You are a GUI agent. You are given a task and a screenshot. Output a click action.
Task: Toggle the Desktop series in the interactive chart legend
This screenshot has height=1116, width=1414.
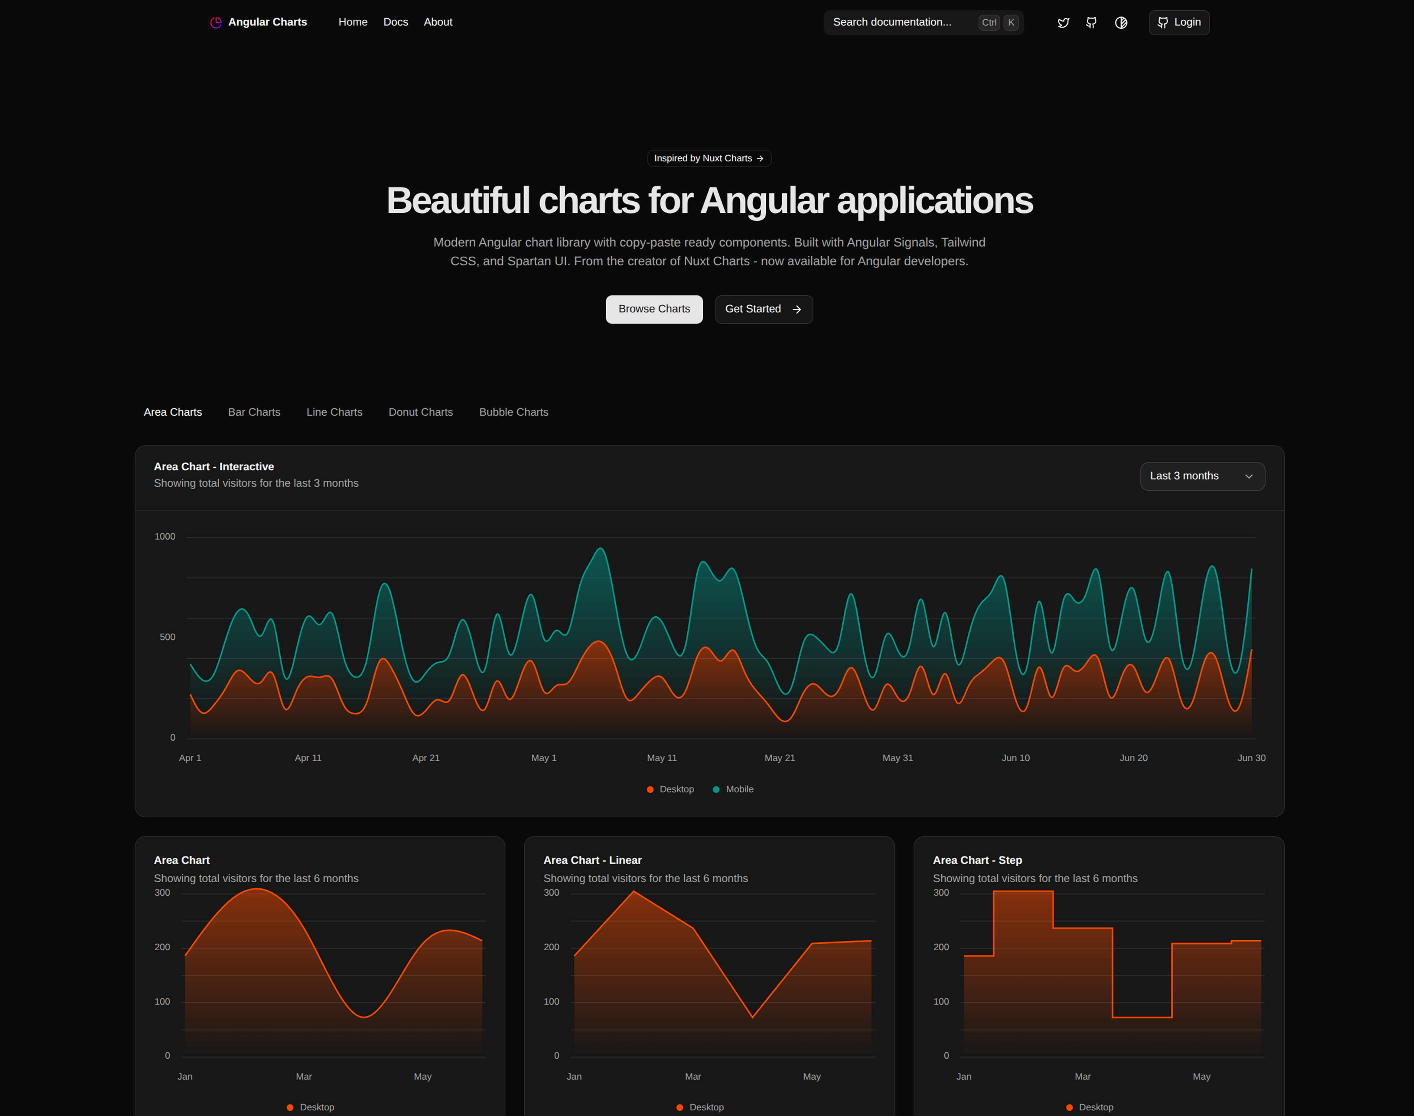coord(670,789)
